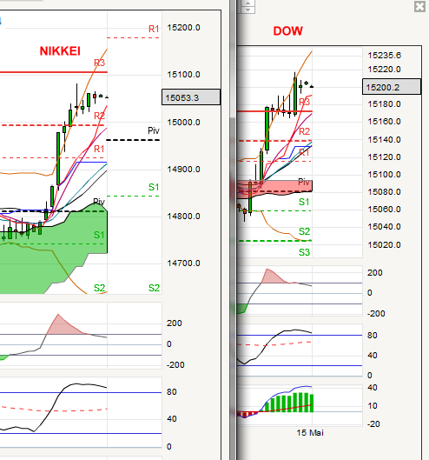Click the S2 label on DOW chart
Viewport: 429px width, 460px height.
click(x=304, y=231)
